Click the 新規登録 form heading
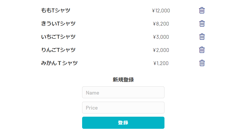250x133 pixels. click(123, 80)
